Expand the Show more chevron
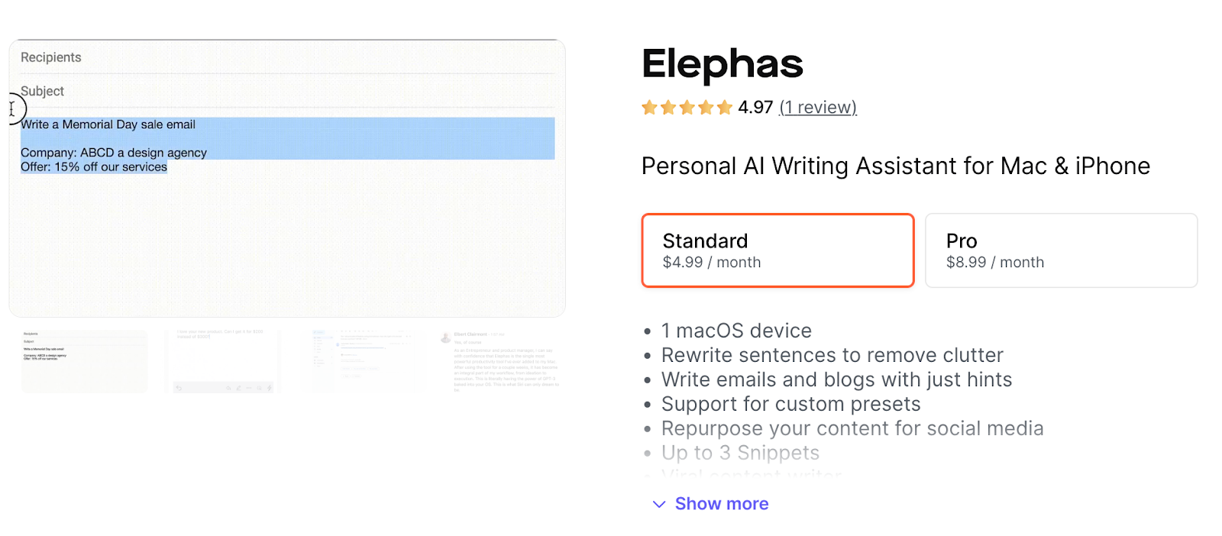This screenshot has height=536, width=1222. (658, 504)
